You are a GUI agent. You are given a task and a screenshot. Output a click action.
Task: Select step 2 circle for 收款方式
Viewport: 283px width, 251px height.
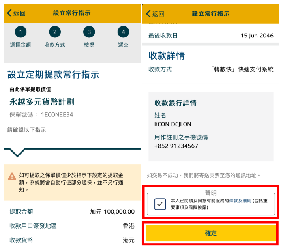[55, 32]
